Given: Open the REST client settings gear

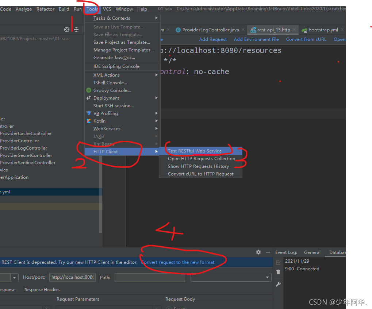Looking at the screenshot, I should pos(258,252).
